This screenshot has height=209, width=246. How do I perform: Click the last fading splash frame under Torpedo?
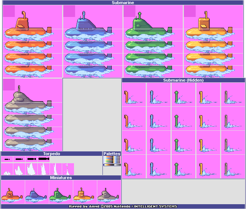[68, 169]
